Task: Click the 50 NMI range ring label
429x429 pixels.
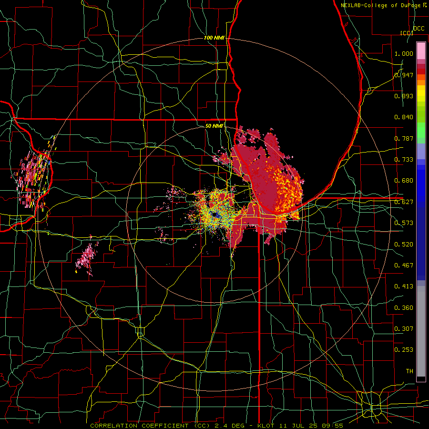Action: tap(214, 126)
